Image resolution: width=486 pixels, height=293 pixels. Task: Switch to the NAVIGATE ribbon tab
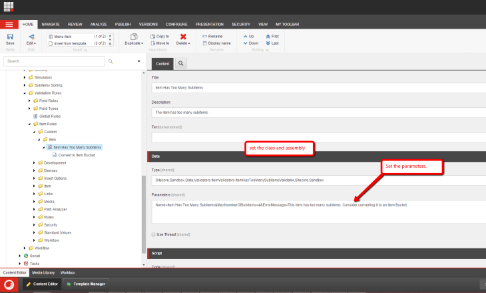point(51,25)
